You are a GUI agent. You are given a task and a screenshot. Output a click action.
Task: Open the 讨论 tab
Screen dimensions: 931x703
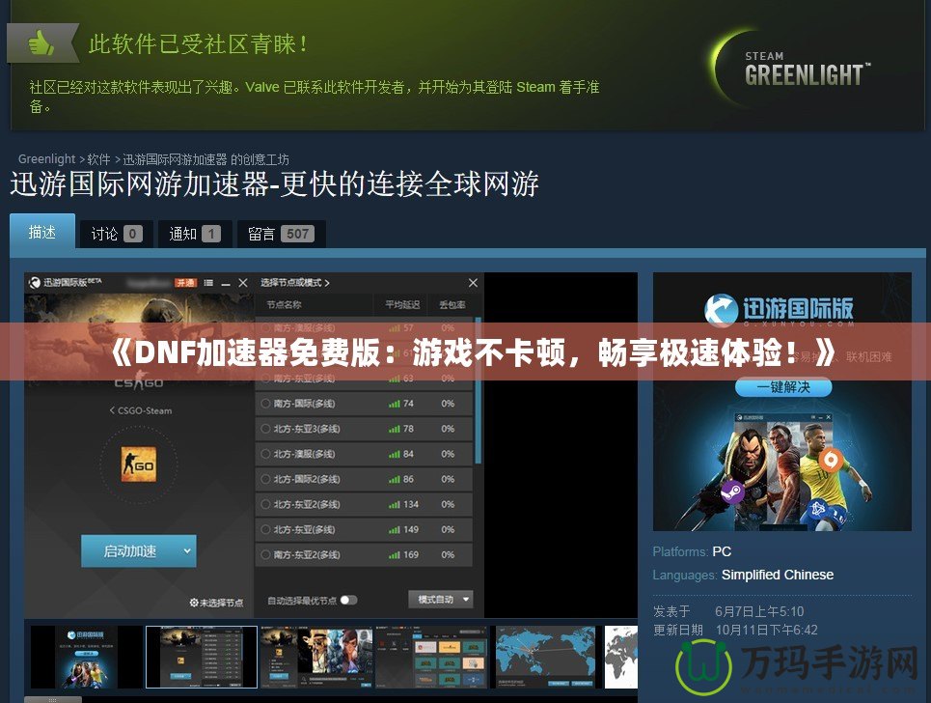click(x=117, y=234)
